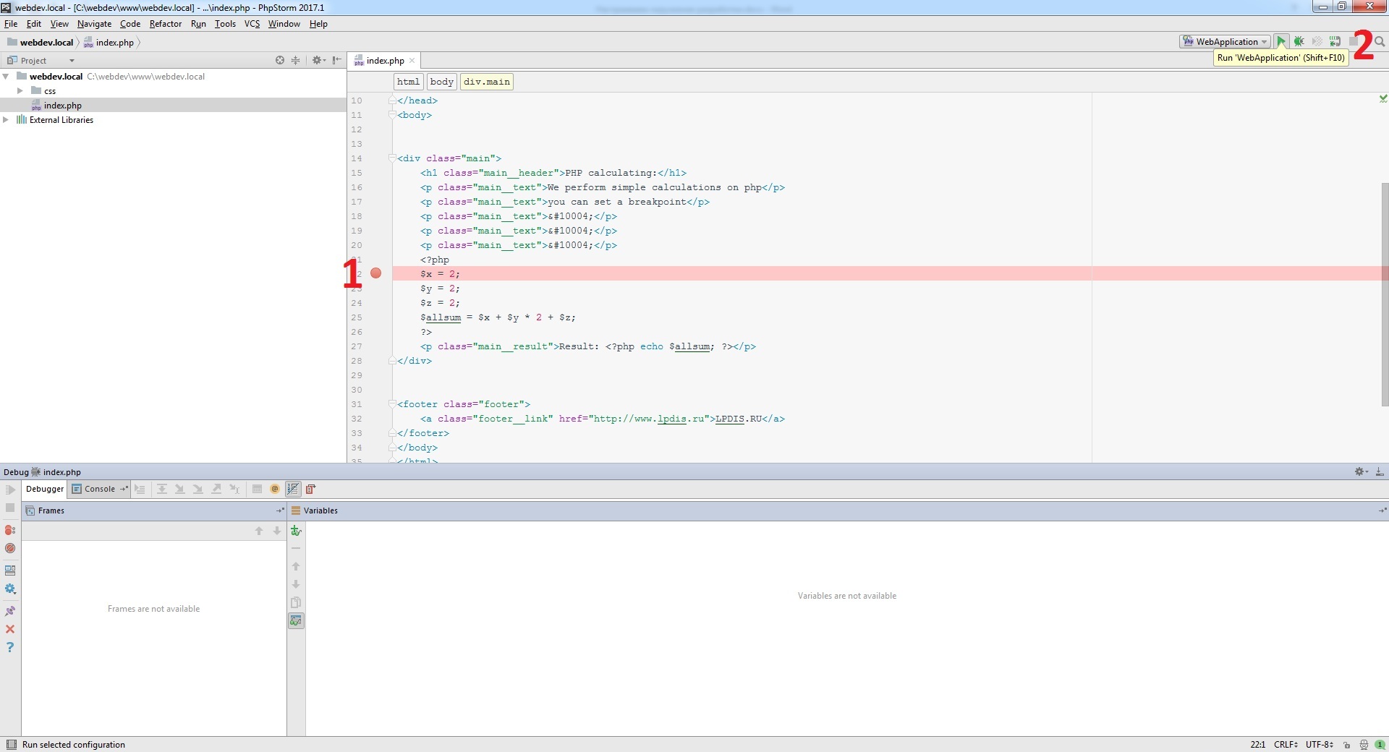Open Evaluate Expression with the @ icon
This screenshot has width=1389, height=752.
[274, 489]
